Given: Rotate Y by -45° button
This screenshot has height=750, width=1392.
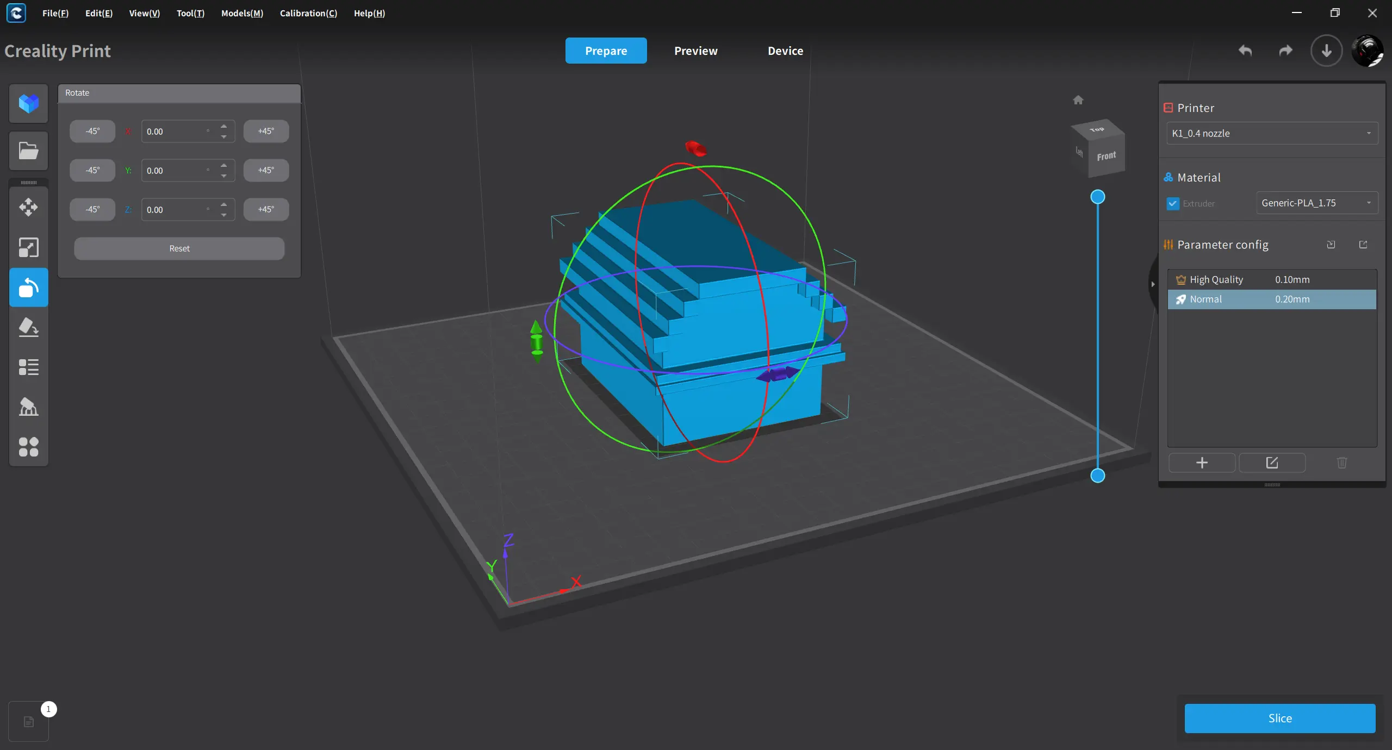Looking at the screenshot, I should 92,170.
